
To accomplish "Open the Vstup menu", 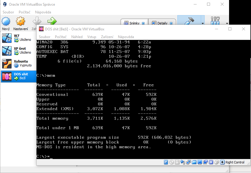I will (x=91, y=37).
